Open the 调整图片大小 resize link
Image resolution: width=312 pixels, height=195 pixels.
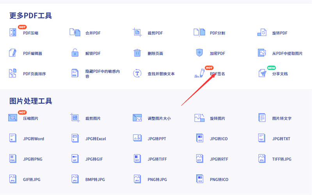point(159,118)
